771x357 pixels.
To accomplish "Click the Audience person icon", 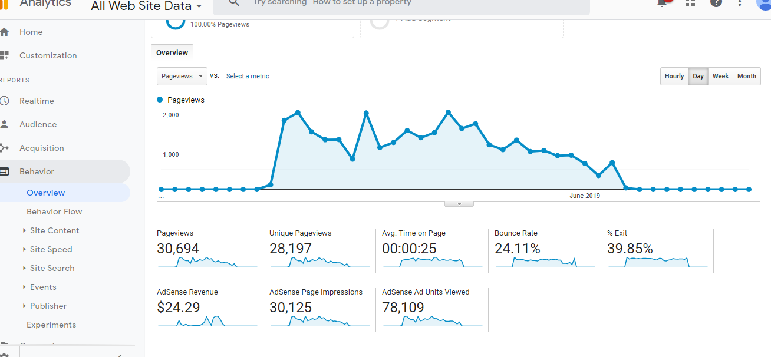I will (5, 124).
